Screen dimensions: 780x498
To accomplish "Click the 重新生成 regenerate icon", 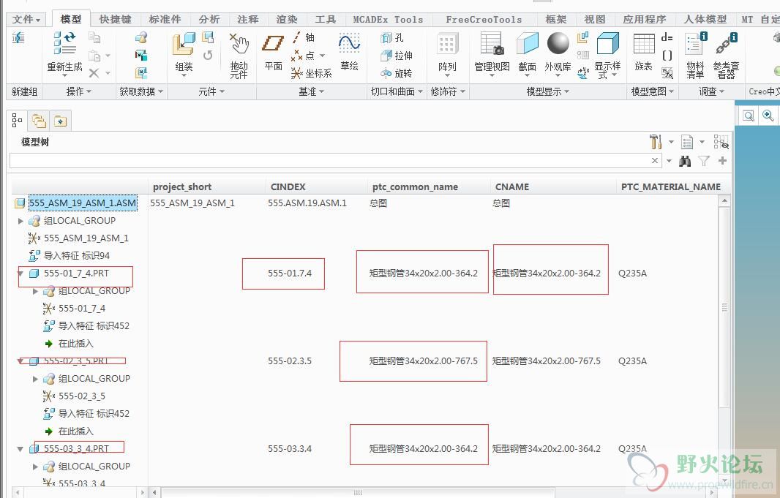I will pyautogui.click(x=64, y=43).
